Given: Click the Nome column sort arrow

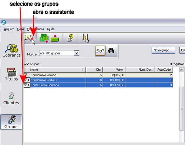Looking at the screenshot, I should [x=83, y=70].
